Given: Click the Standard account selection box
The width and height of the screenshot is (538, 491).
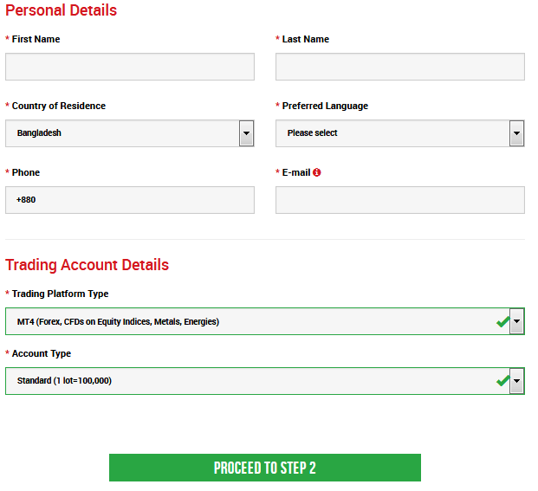Looking at the screenshot, I should 251,381.
